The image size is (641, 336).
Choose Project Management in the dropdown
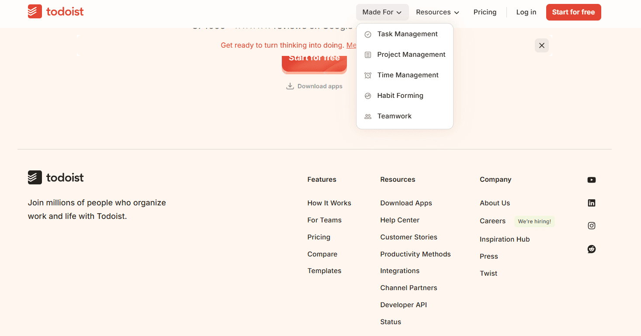[405, 55]
